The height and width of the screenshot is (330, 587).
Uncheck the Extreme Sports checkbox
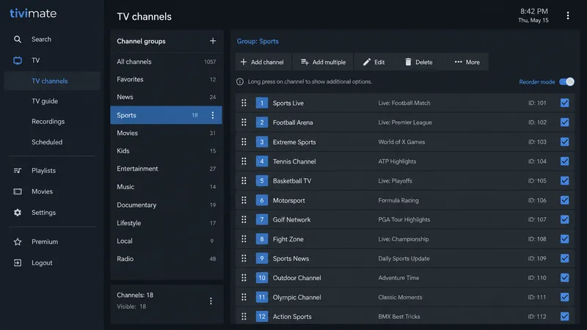(x=564, y=142)
